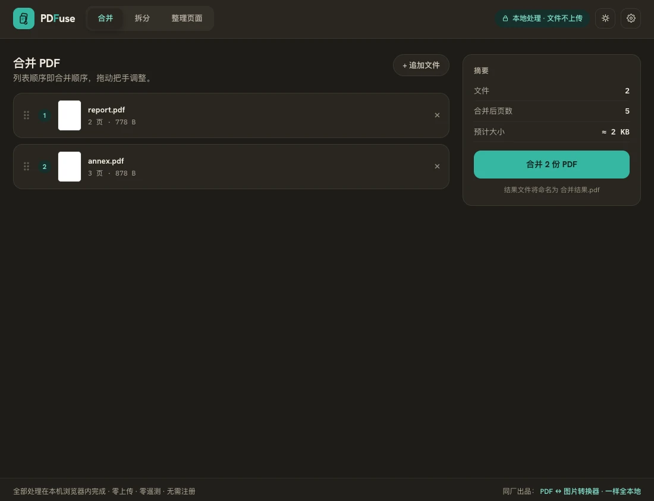The height and width of the screenshot is (501, 654).
Task: Open the 整理页面 tab
Action: pyautogui.click(x=187, y=18)
